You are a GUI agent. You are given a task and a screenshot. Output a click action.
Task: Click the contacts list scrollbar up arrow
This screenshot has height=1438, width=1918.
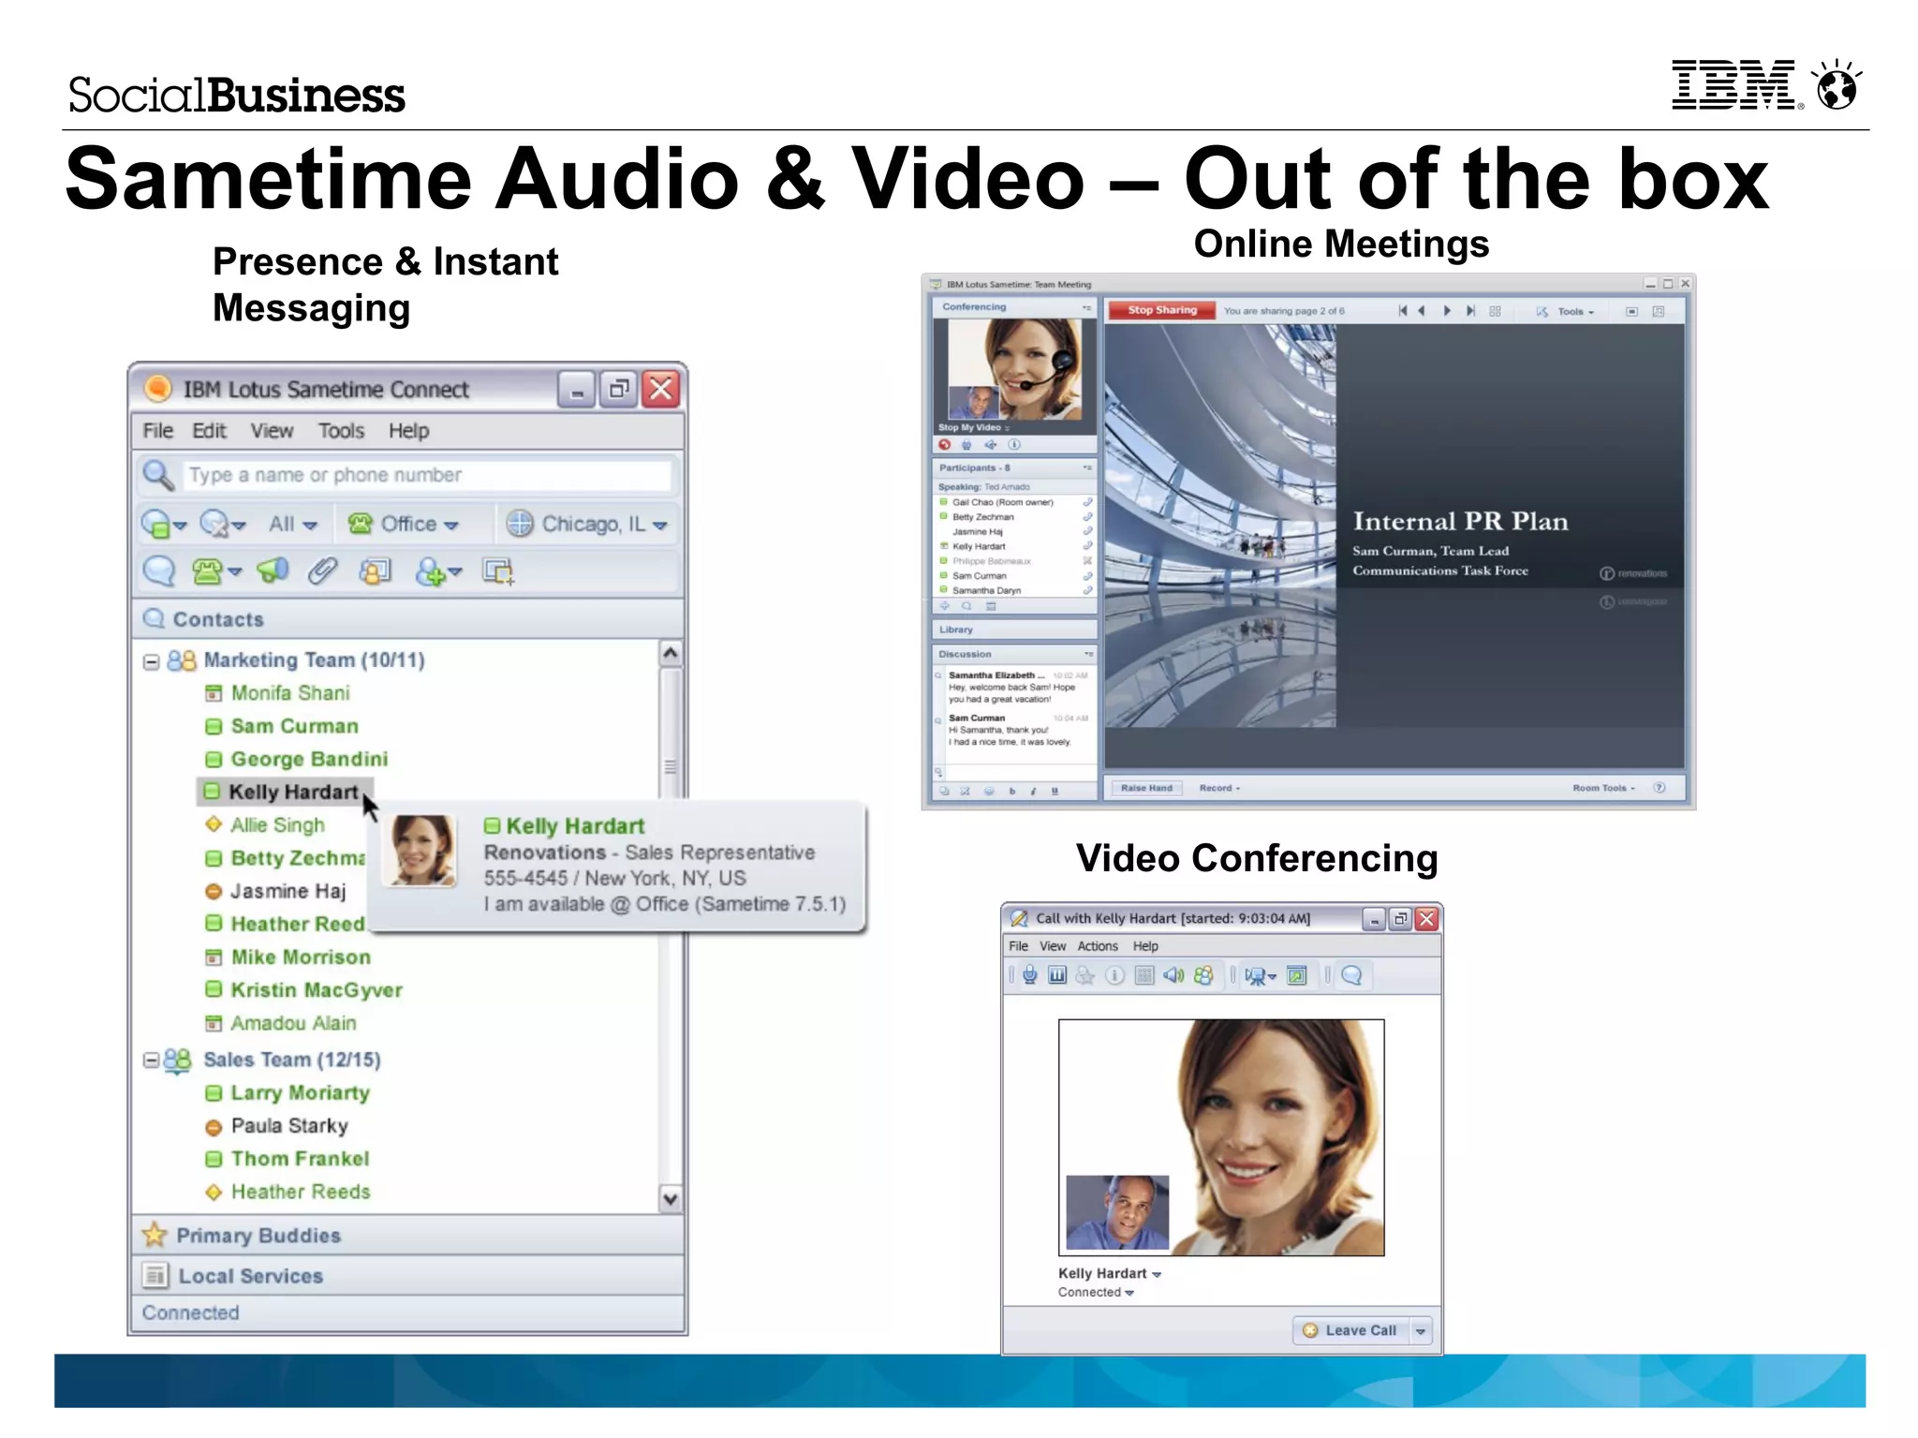[x=671, y=653]
